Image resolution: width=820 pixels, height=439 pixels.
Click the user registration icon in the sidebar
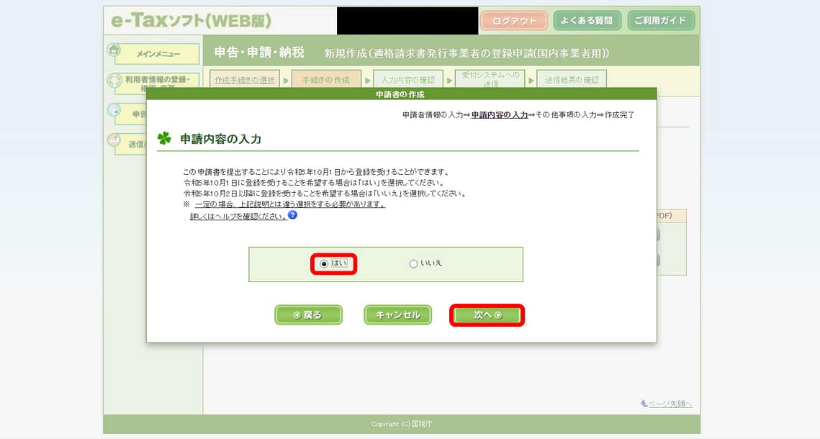click(114, 81)
